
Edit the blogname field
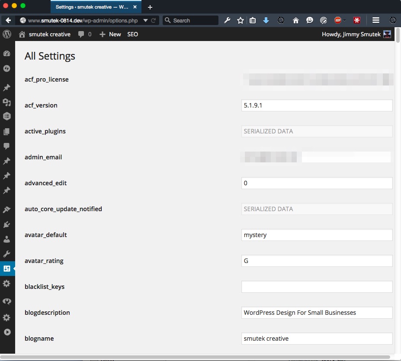317,339
